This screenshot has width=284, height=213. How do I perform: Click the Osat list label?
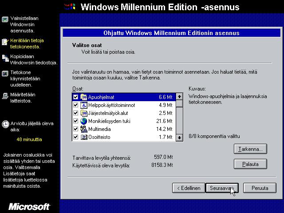[x=78, y=89]
